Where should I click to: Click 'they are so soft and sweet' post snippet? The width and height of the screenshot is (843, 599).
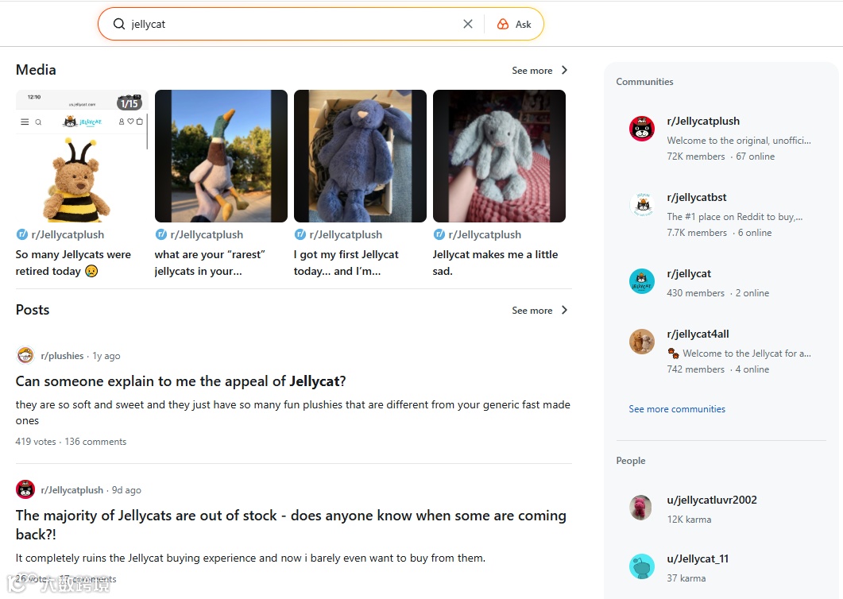click(x=293, y=412)
